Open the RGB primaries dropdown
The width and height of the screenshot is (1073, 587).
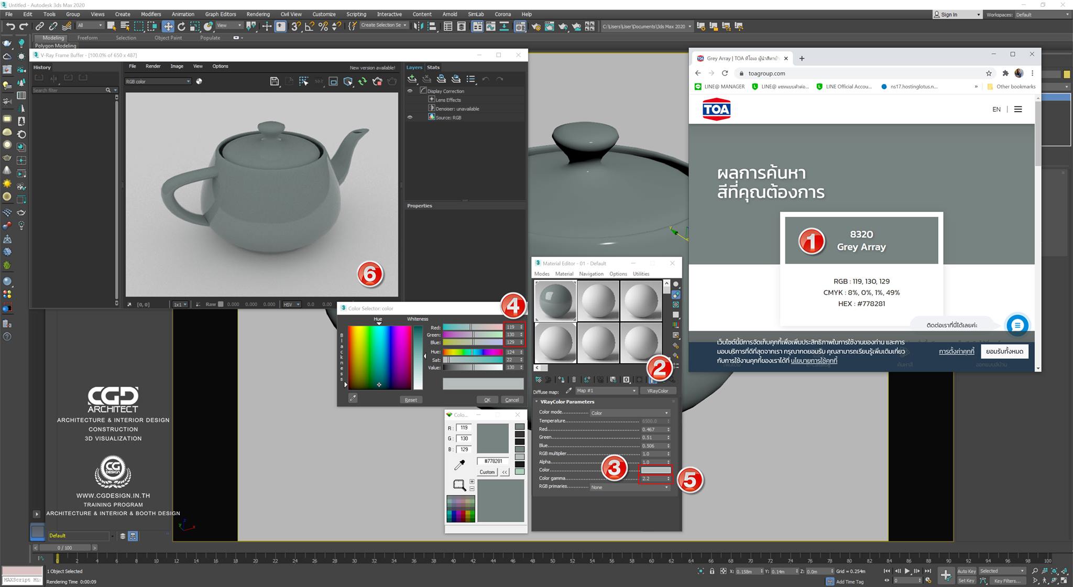click(x=629, y=487)
